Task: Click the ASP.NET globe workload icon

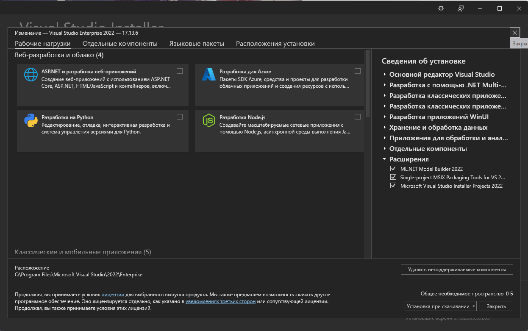Action: pos(31,75)
